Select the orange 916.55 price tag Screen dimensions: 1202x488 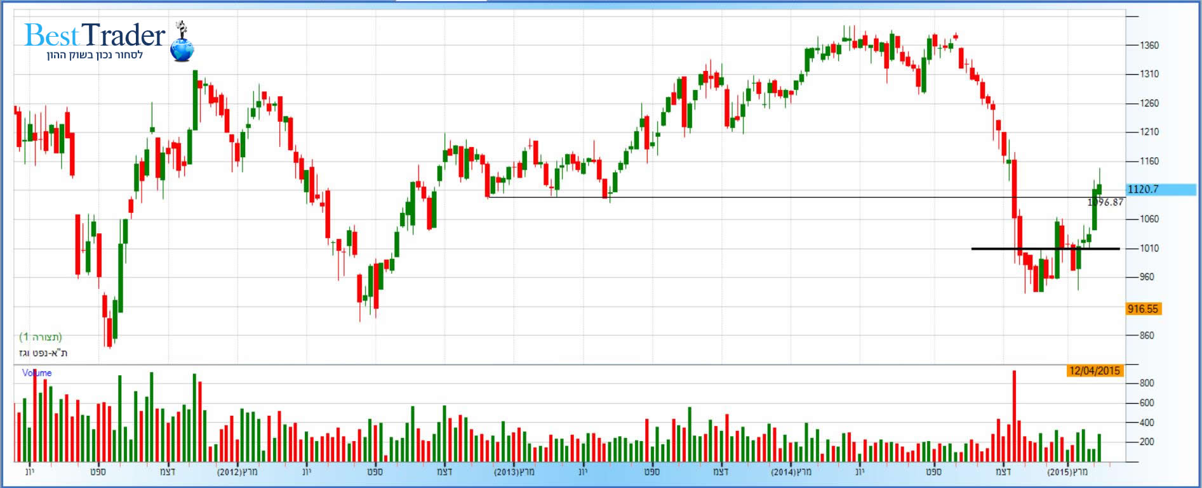1142,309
